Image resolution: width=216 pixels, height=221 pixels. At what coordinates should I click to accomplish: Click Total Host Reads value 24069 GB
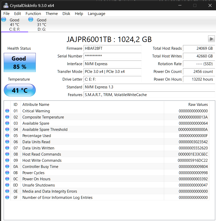pyautogui.click(x=199, y=48)
